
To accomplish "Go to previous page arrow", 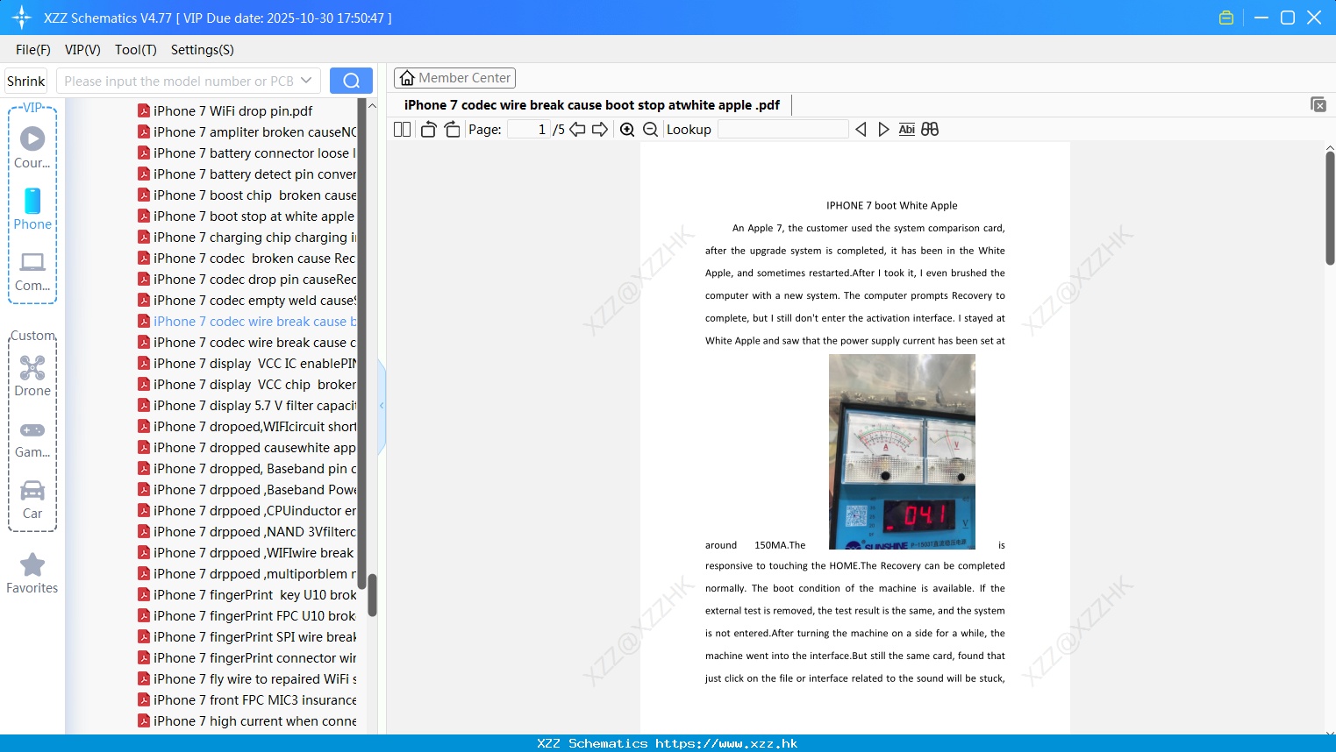I will (x=577, y=129).
